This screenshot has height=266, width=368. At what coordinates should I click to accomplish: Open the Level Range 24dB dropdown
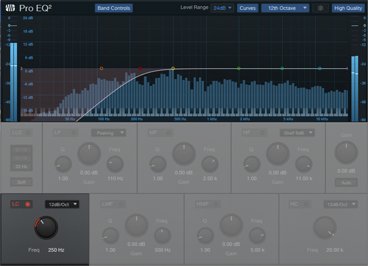pos(222,8)
